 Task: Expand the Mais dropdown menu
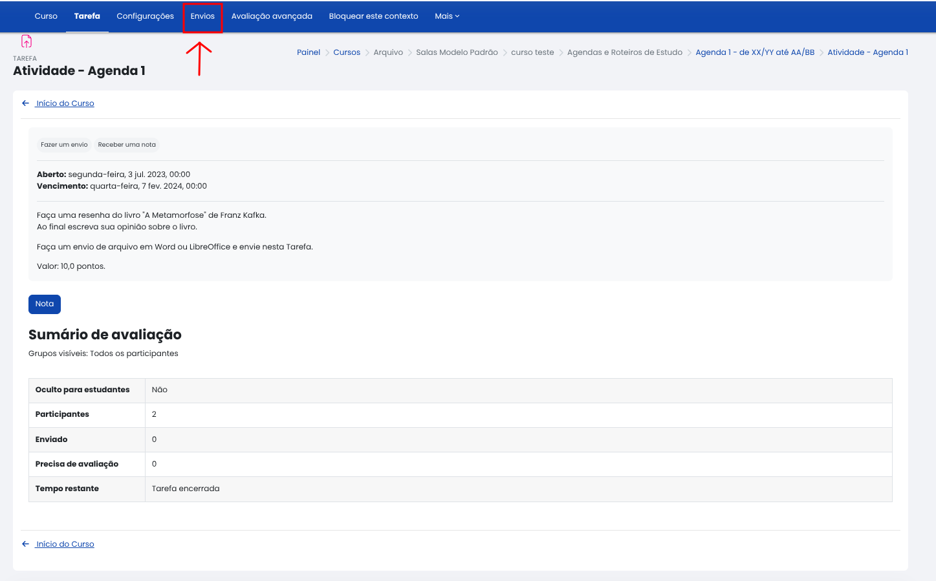pyautogui.click(x=447, y=16)
